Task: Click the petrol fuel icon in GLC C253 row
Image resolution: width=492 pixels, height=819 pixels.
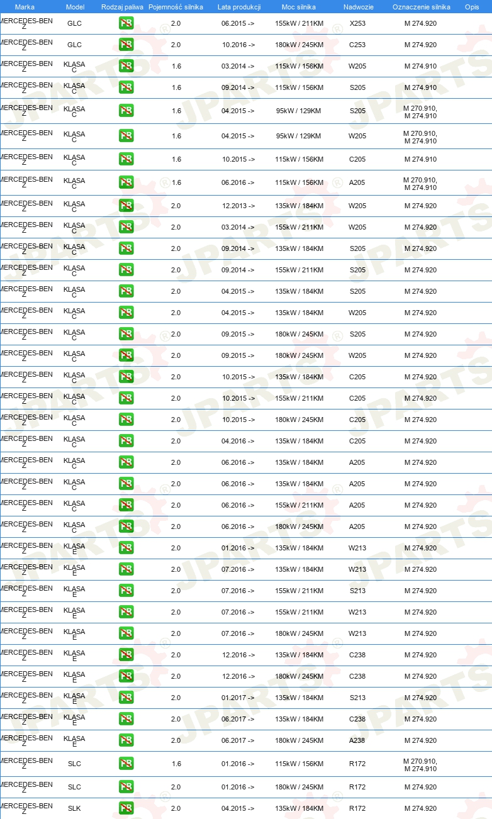Action: click(x=126, y=45)
